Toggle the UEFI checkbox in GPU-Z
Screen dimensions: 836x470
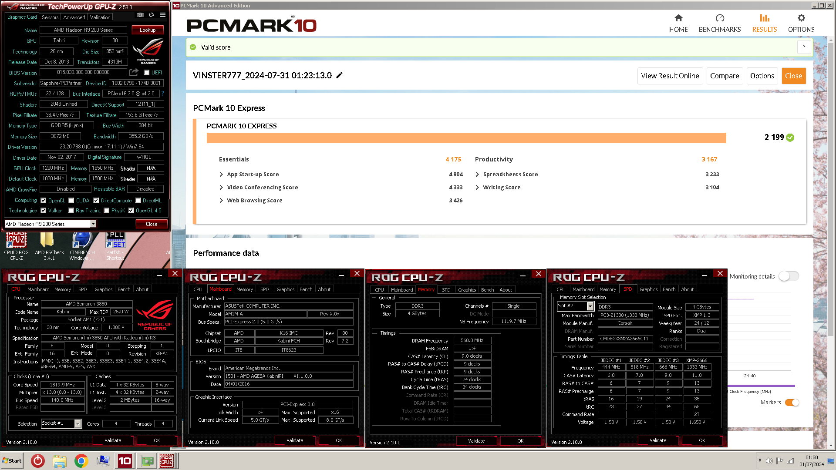coord(147,73)
